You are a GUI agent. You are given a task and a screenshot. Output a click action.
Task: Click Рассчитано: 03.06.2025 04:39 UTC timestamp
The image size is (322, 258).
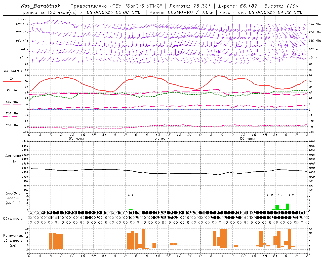261,12
